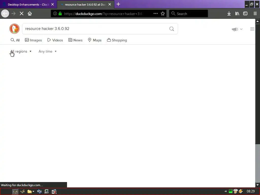Viewport: 260px width, 195px height.
Task: Open the Downloads panel
Action: [x=229, y=14]
